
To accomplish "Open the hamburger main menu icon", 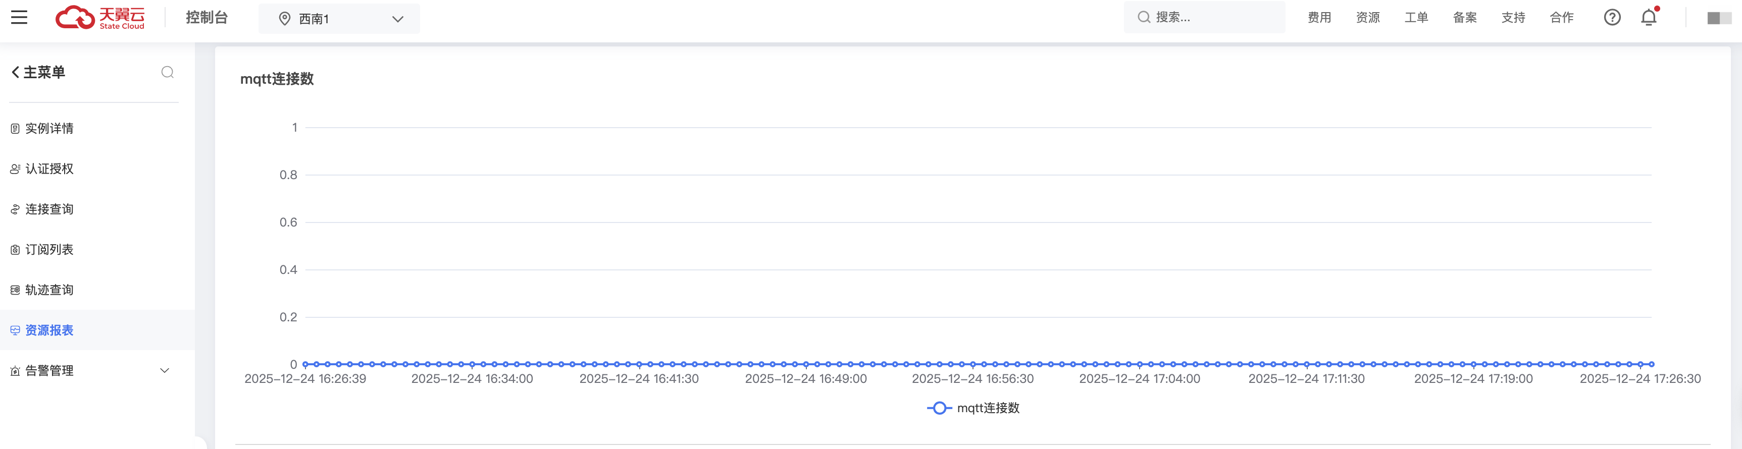I will pos(19,18).
